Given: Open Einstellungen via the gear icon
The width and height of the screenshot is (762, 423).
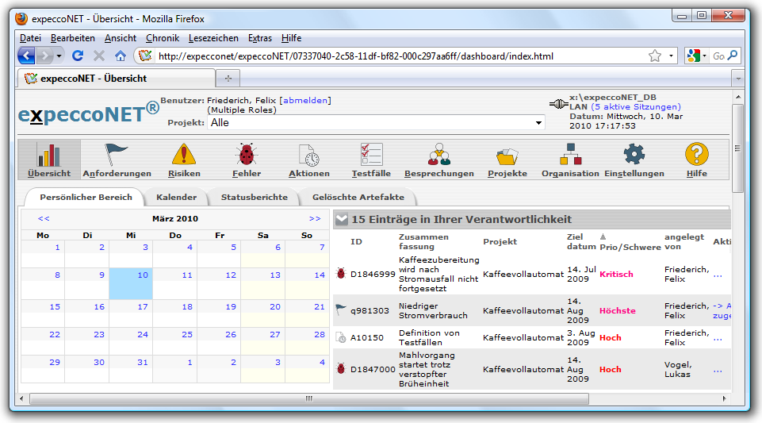Looking at the screenshot, I should pyautogui.click(x=634, y=155).
